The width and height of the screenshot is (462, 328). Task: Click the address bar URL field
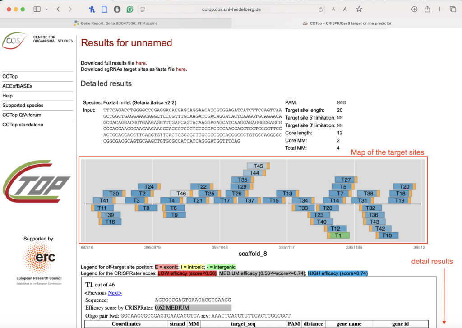(230, 9)
